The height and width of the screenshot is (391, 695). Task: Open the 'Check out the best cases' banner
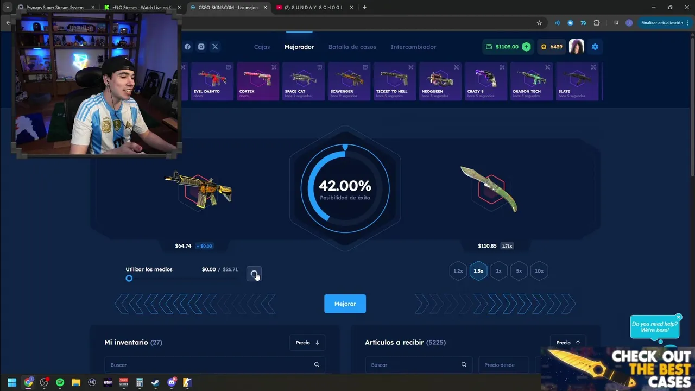tap(618, 369)
